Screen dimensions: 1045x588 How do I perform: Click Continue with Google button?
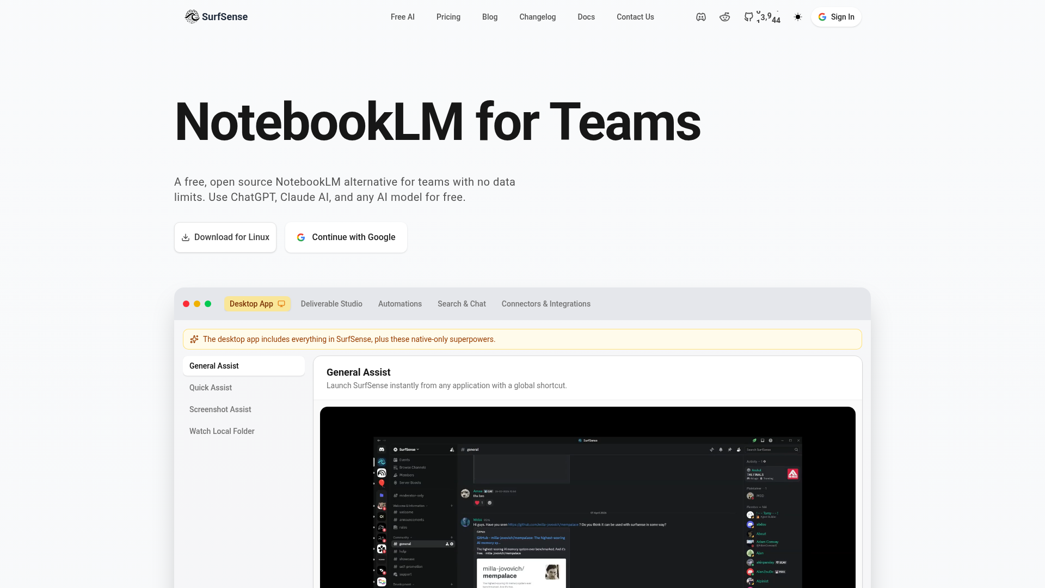coord(346,237)
